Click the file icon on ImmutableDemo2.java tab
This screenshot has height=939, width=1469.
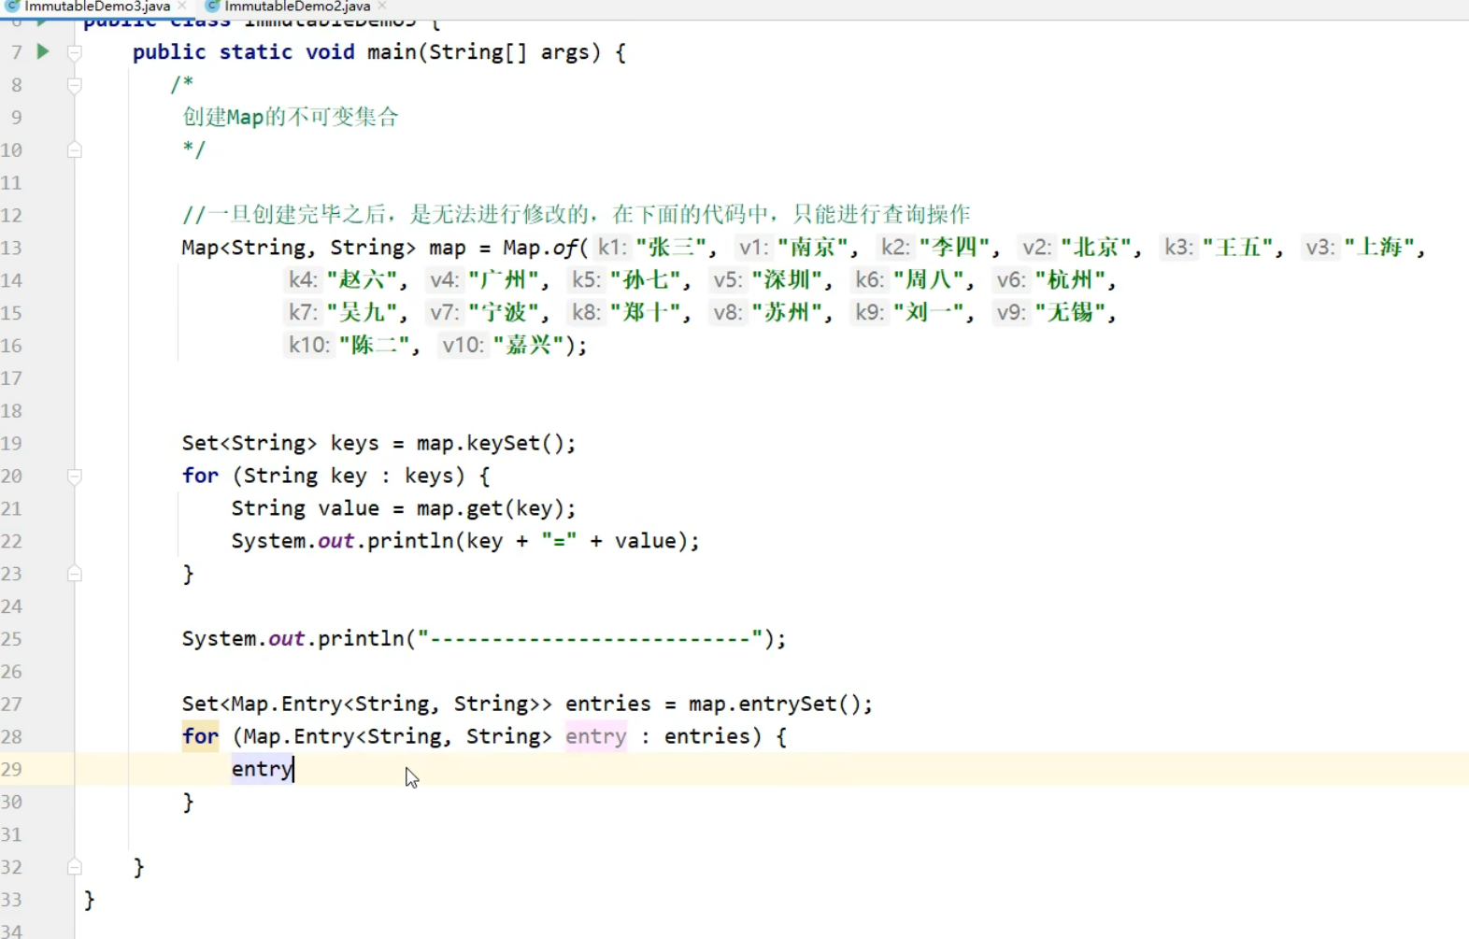tap(212, 7)
